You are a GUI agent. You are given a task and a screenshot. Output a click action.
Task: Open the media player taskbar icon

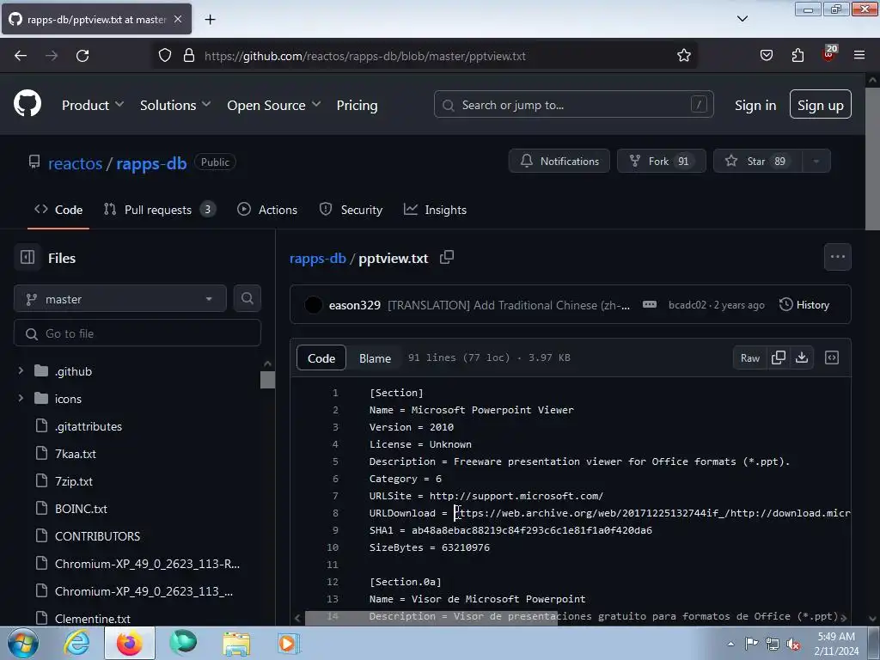point(289,643)
